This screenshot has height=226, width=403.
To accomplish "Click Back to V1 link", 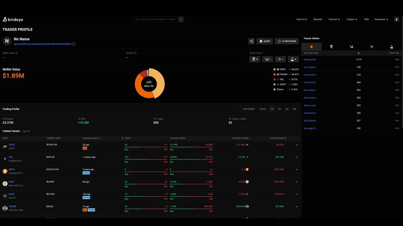I will click(302, 19).
